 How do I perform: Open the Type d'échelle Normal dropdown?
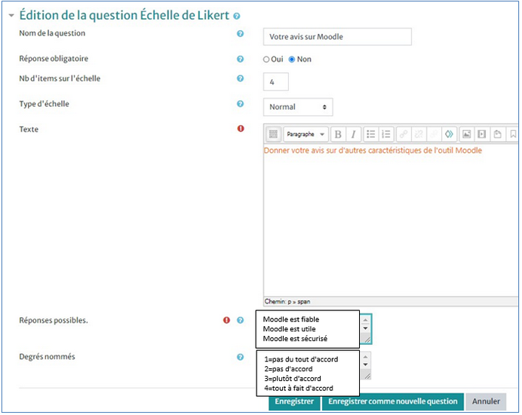(298, 107)
